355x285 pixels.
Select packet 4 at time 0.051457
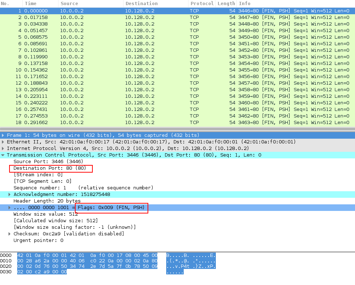pyautogui.click(x=177, y=30)
